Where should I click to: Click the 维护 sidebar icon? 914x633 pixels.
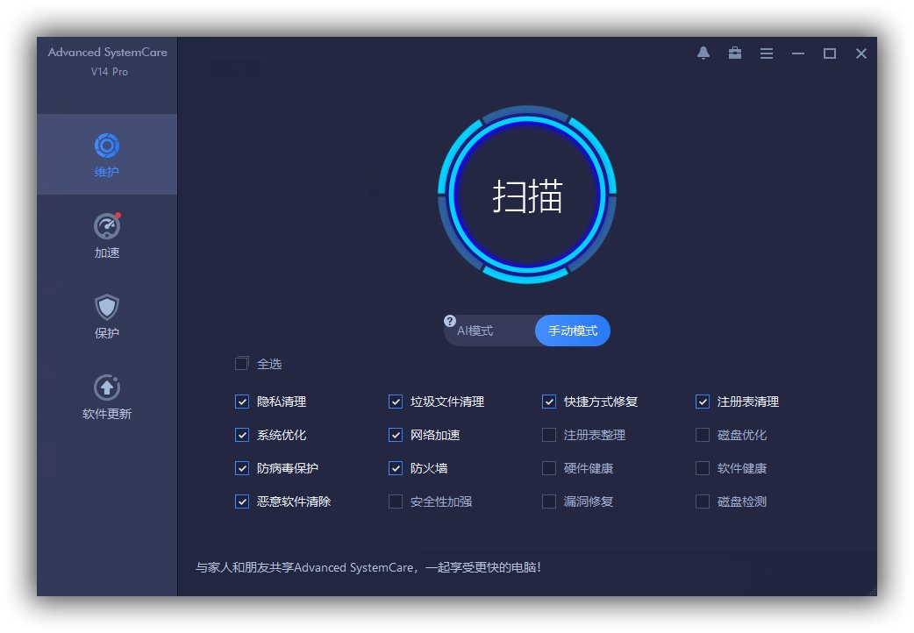[x=107, y=146]
